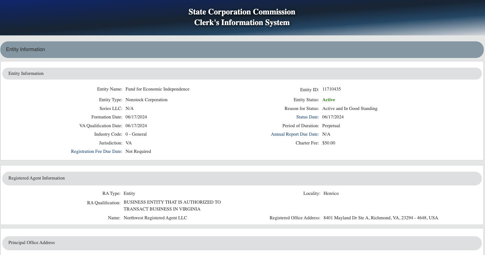Expand the Principal Office Address section header
Viewport: 485px width, 255px height.
(x=242, y=243)
